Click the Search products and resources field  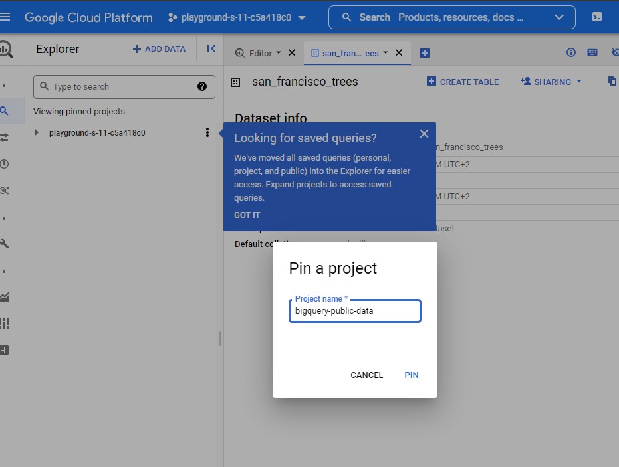[x=451, y=17]
